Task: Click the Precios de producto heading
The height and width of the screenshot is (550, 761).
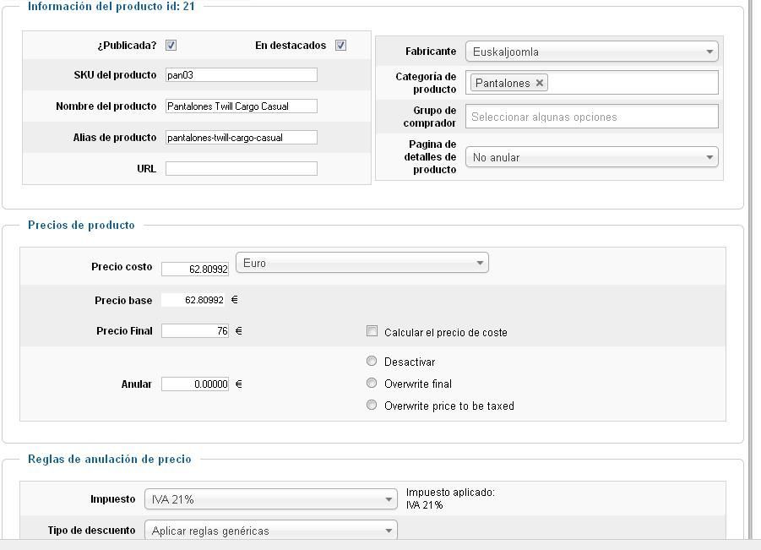Action: point(81,225)
